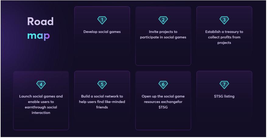Select 'Develop social games' text
267x138 pixels.
[x=102, y=32]
